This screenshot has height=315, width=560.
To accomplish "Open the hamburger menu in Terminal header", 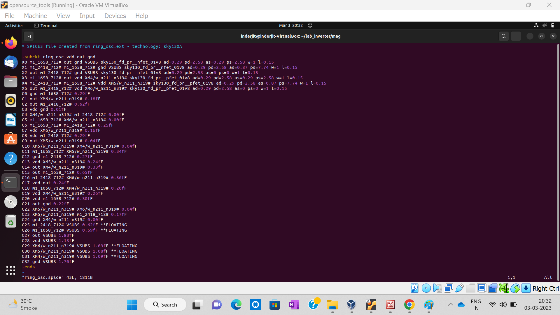I will click(x=516, y=36).
